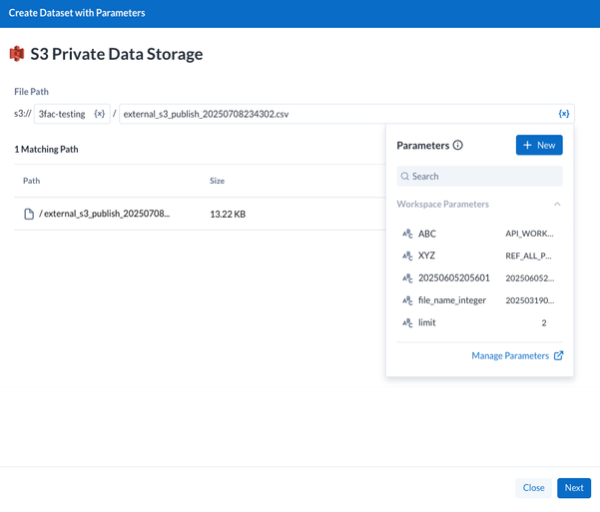The height and width of the screenshot is (512, 600).
Task: Open parameter picker in bucket name field
Action: click(100, 114)
